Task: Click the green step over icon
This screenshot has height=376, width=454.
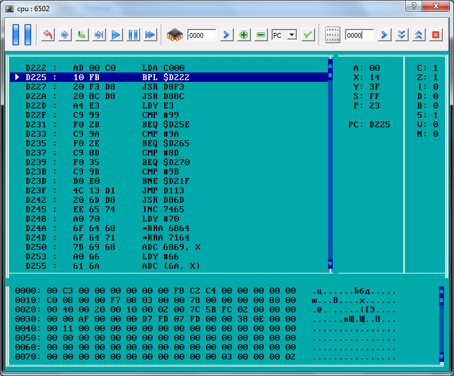Action: pos(82,35)
